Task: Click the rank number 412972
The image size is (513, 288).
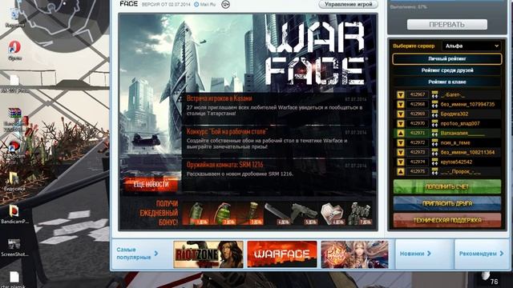Action: click(418, 142)
